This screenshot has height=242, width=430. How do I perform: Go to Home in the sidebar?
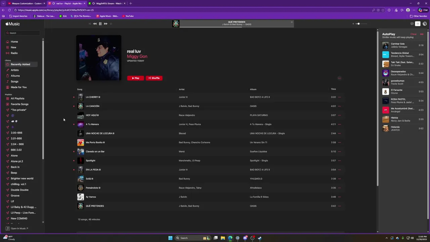click(14, 42)
